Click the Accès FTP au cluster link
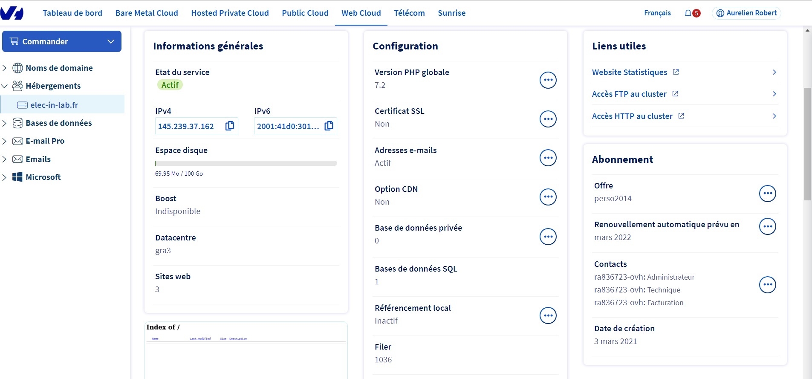Screen dimensions: 812x379 point(629,94)
